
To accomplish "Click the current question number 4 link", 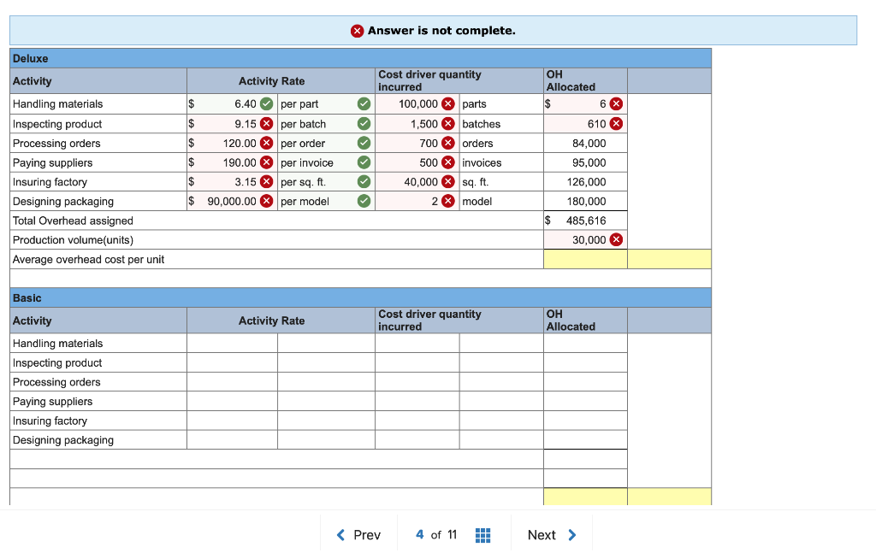I will click(x=419, y=534).
